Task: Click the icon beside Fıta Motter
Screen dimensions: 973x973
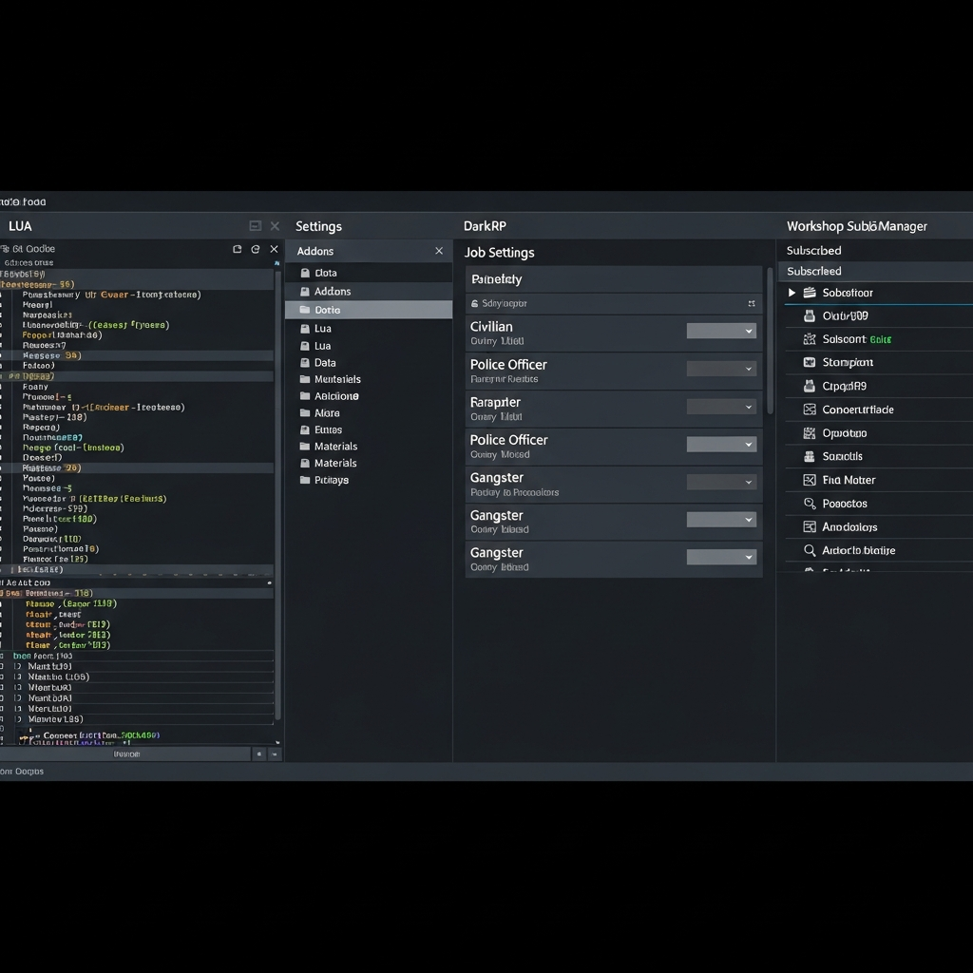Action: (x=810, y=480)
